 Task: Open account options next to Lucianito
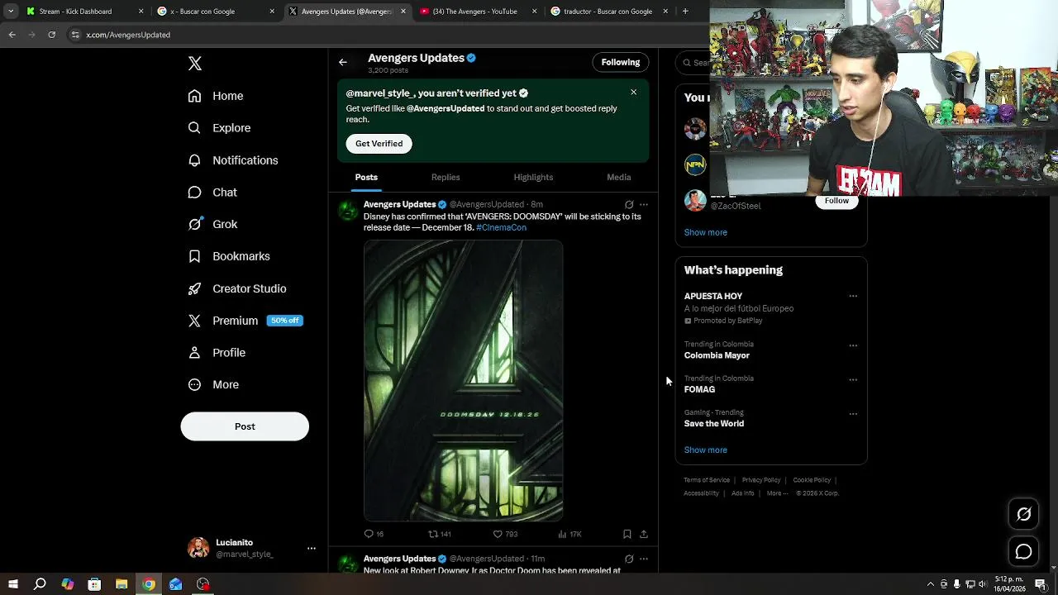[312, 548]
